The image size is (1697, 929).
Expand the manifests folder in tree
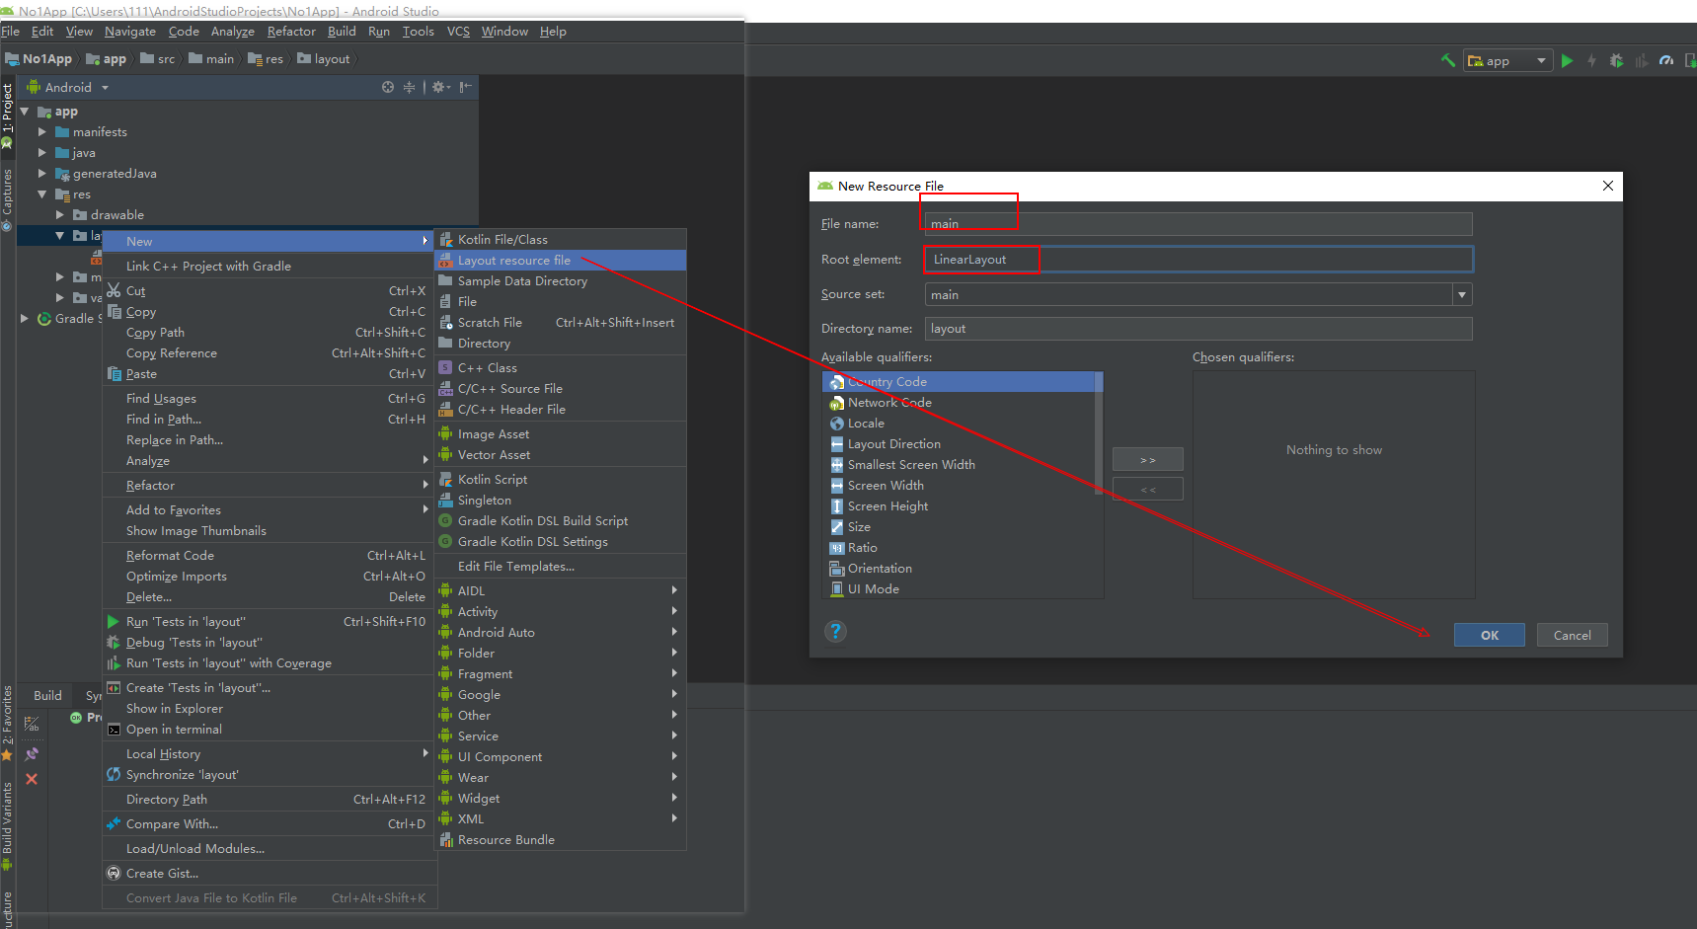[42, 131]
